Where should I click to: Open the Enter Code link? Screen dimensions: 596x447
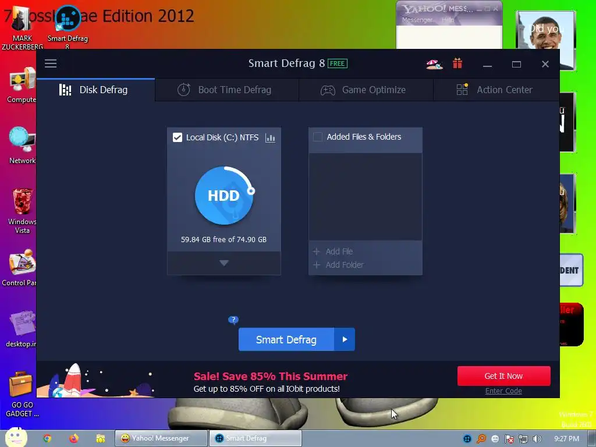coord(503,391)
